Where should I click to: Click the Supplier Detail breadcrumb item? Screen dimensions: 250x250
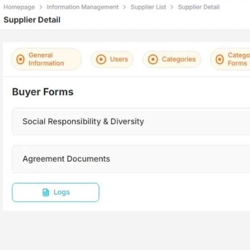199,7
